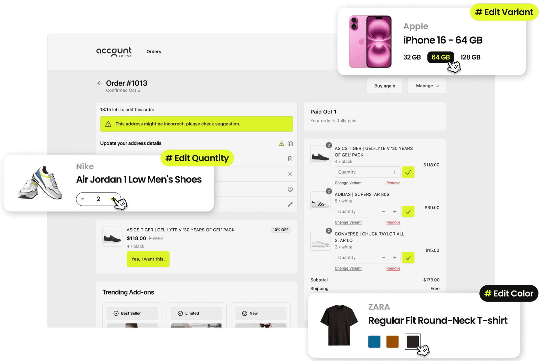The height and width of the screenshot is (361, 542).
Task: Click Change Variant under ASICS Tiger
Action: coord(348,183)
